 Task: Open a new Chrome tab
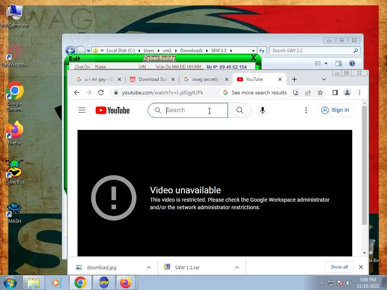pyautogui.click(x=294, y=79)
